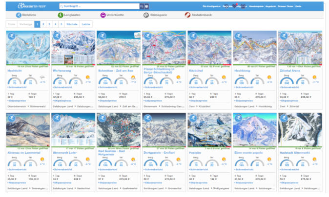Click the Letzte pagination button
The height and width of the screenshot is (197, 329).
pos(86,24)
